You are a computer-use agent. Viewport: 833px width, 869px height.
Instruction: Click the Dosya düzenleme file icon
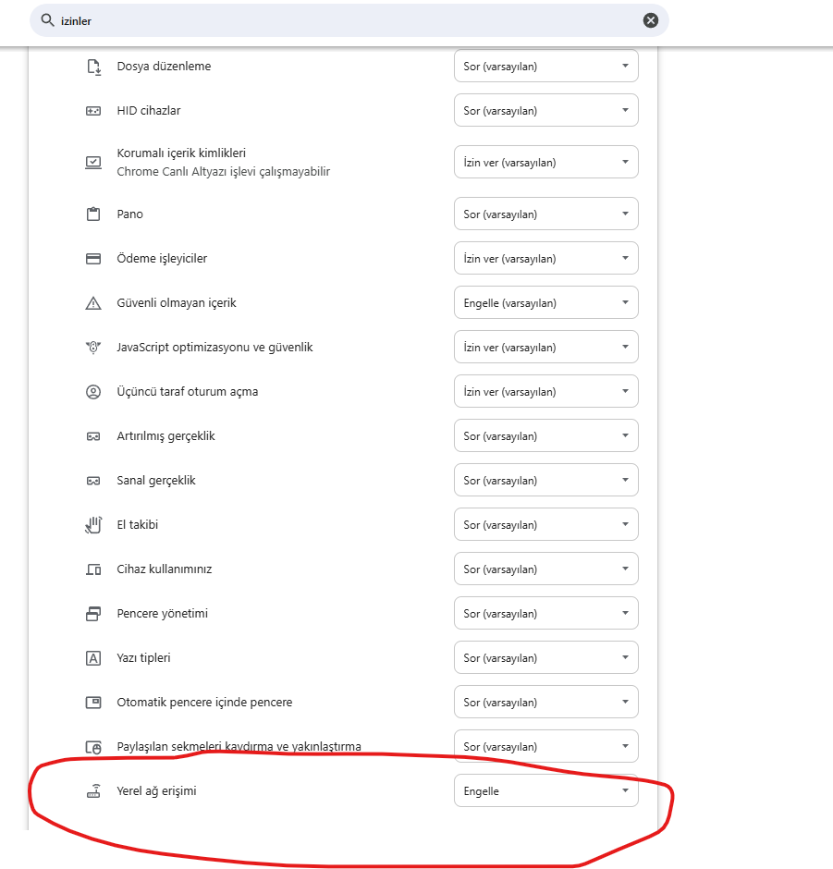point(93,67)
